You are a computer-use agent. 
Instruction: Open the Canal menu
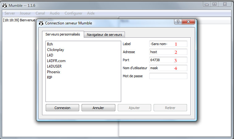(40, 13)
